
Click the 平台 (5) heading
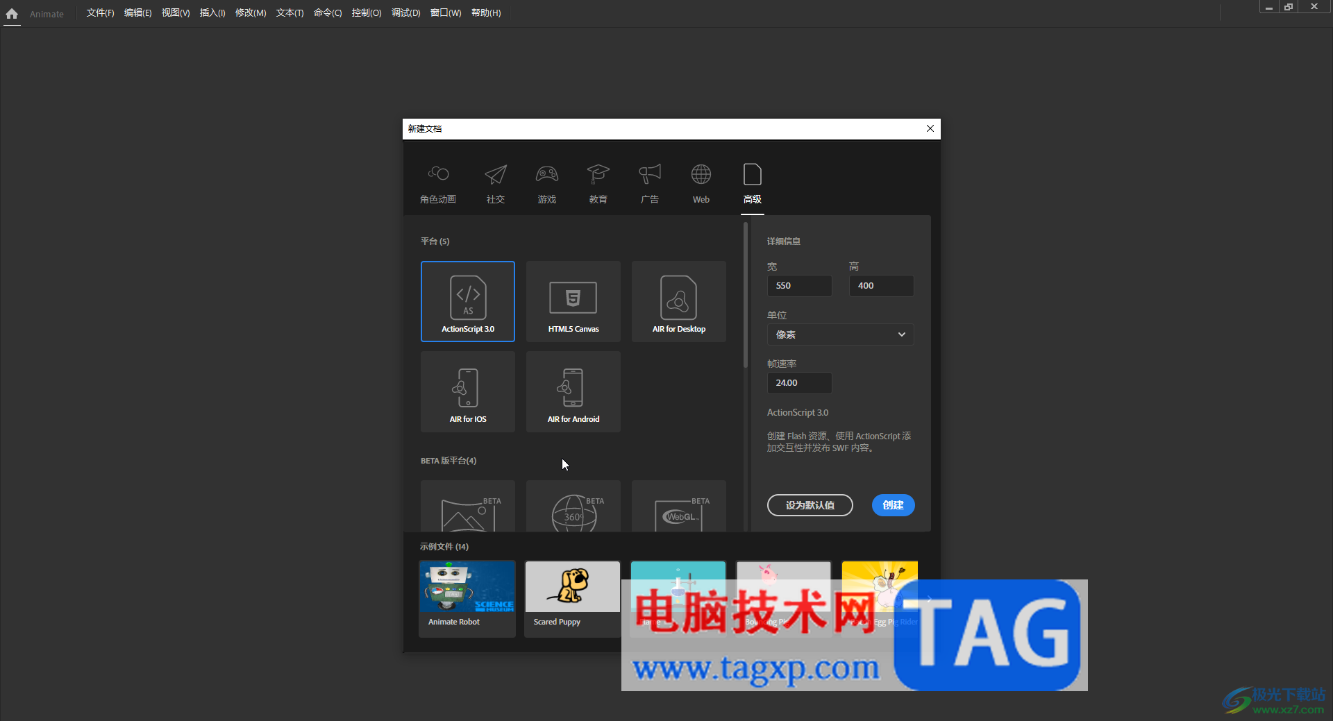[x=435, y=241]
